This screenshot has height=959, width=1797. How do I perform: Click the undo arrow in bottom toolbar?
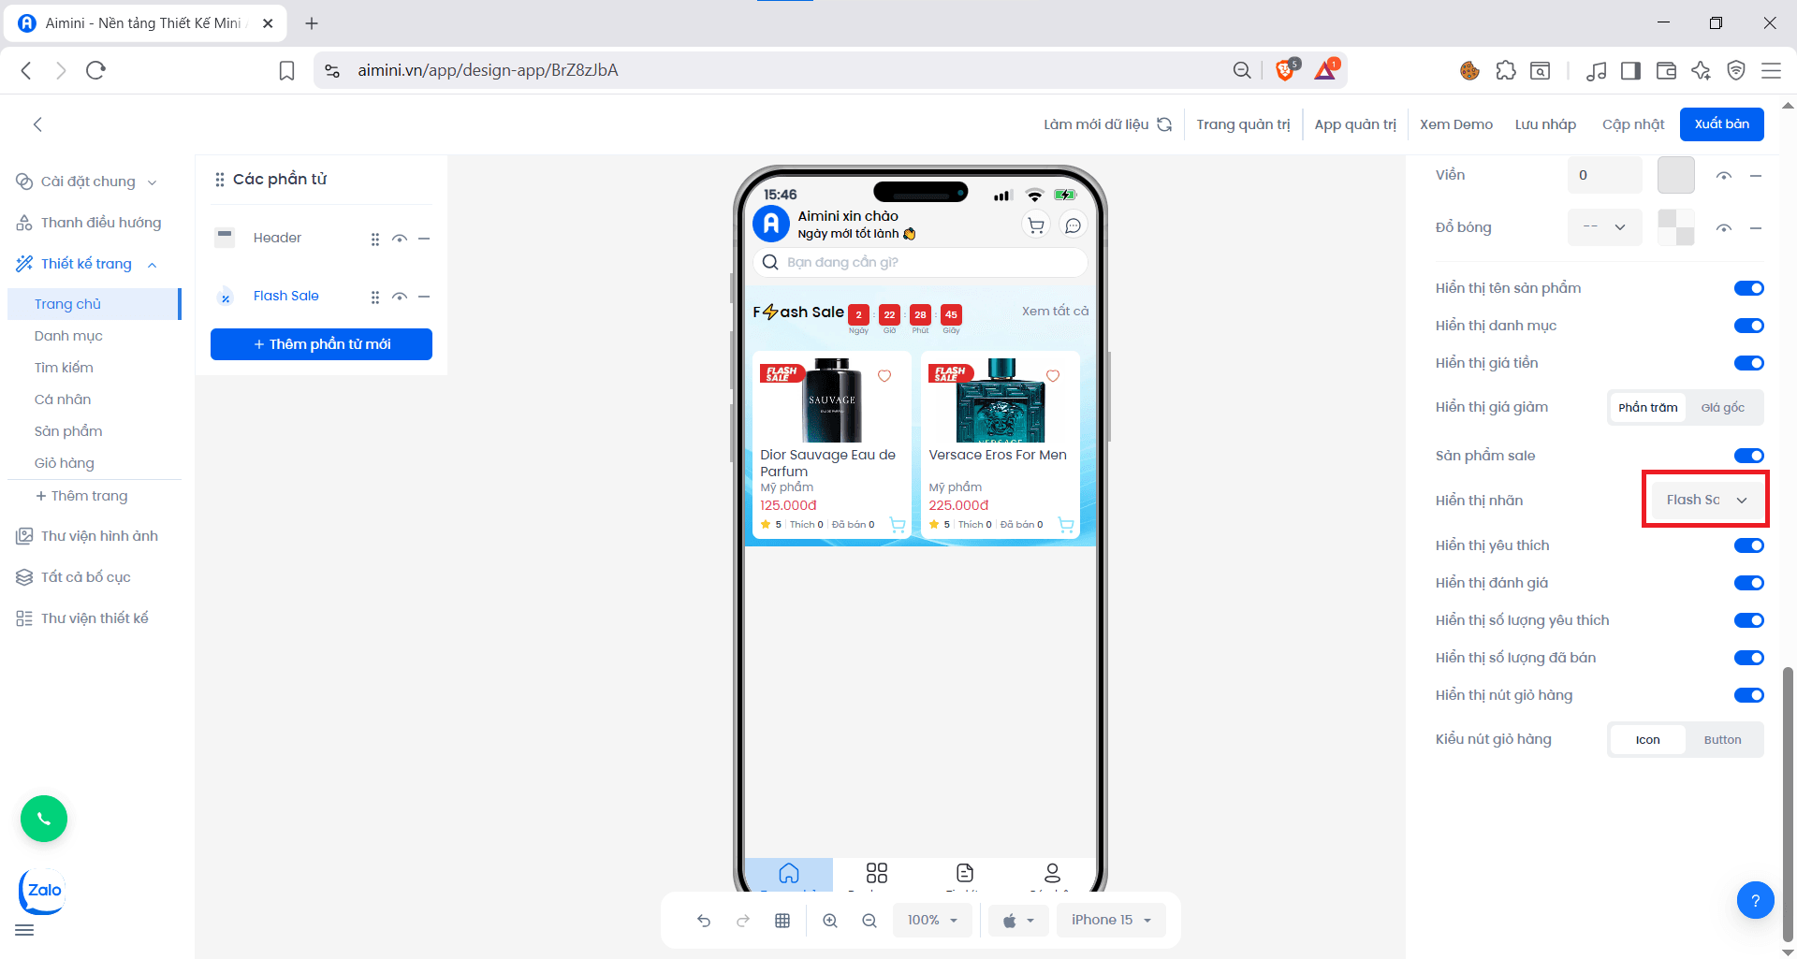704,921
